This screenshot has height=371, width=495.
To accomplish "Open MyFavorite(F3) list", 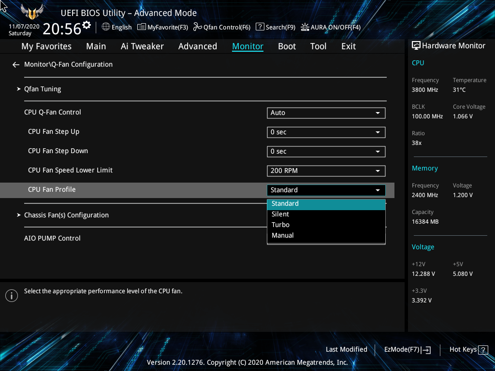I will point(162,27).
